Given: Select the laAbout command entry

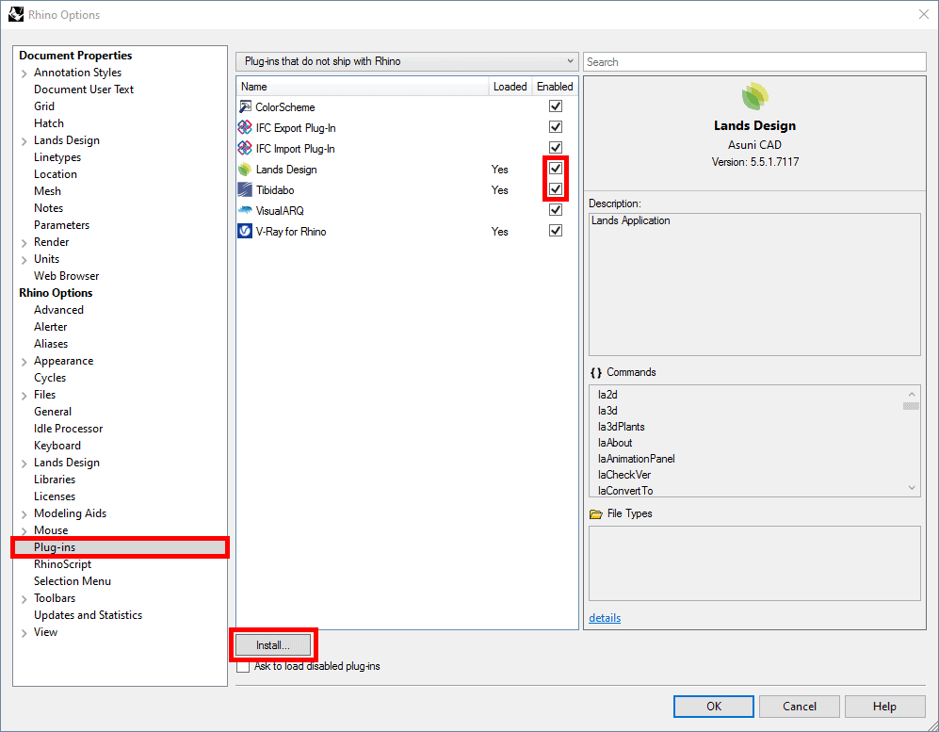Looking at the screenshot, I should click(x=615, y=443).
